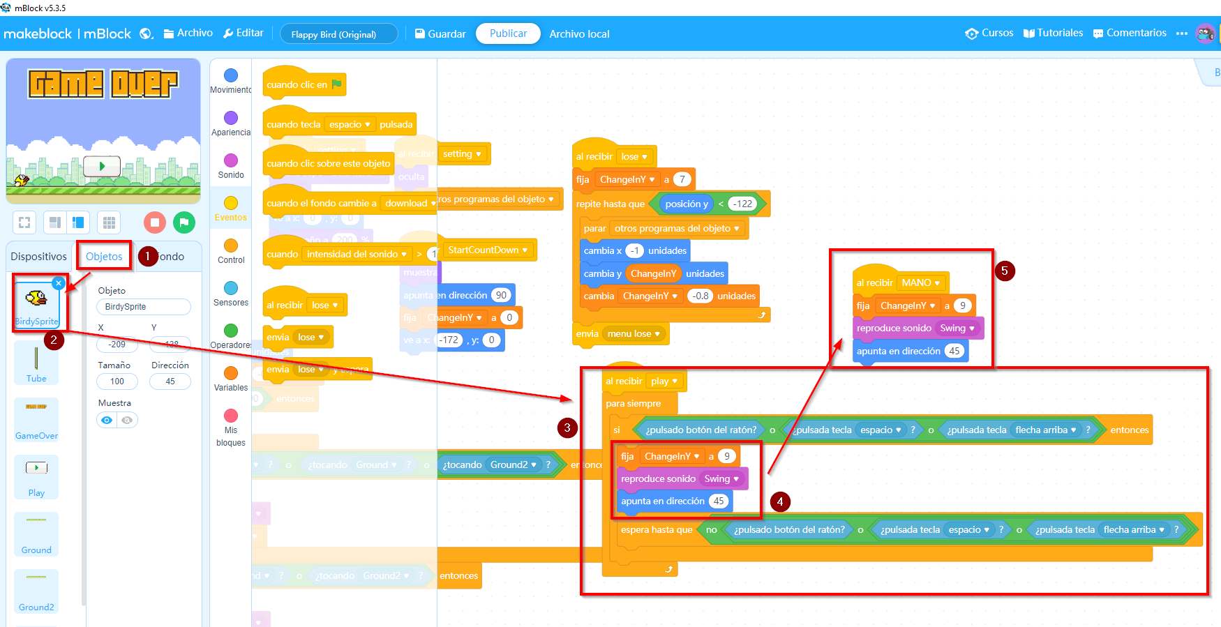Open the Editar menu
Screen dimensions: 1221x627
point(243,33)
